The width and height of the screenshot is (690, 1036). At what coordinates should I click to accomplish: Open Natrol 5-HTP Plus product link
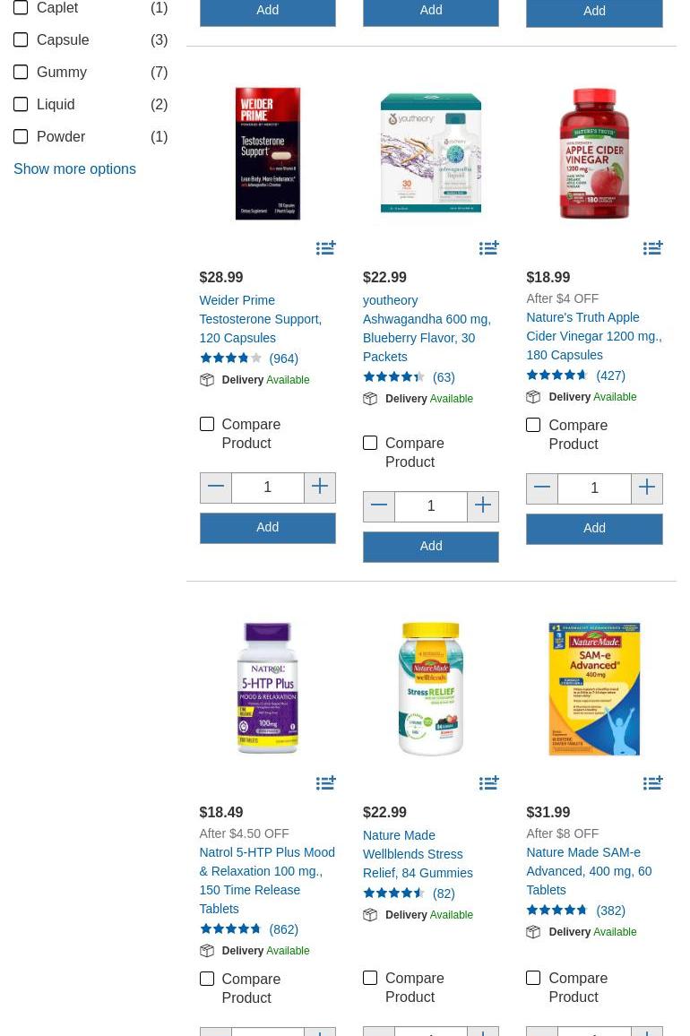coord(267,881)
